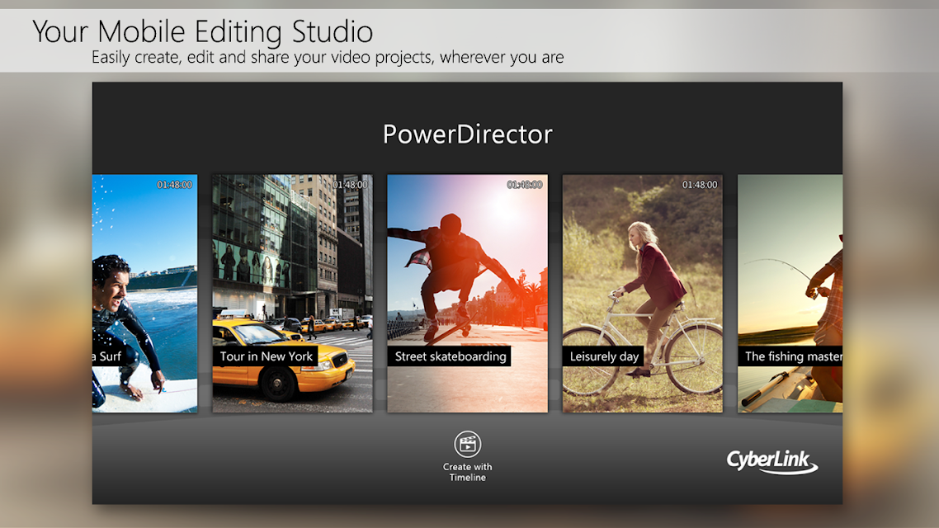This screenshot has height=528, width=939.
Task: Click the 'a Surf' title label
Action: pos(107,356)
